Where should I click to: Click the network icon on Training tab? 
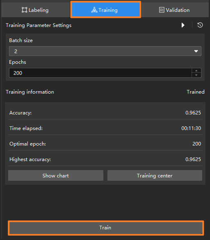(x=94, y=10)
